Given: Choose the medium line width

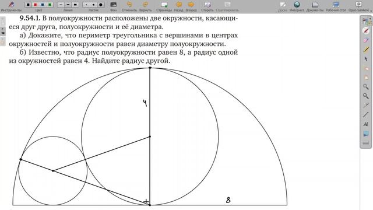Looking at the screenshot, I should point(68,5).
